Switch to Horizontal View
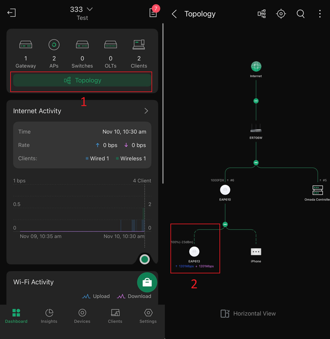Viewport: 330px width, 339px height. tap(248, 313)
